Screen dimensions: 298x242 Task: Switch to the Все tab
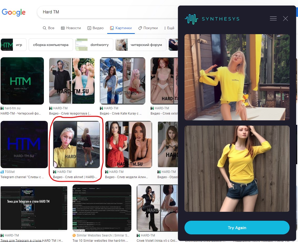(49, 28)
